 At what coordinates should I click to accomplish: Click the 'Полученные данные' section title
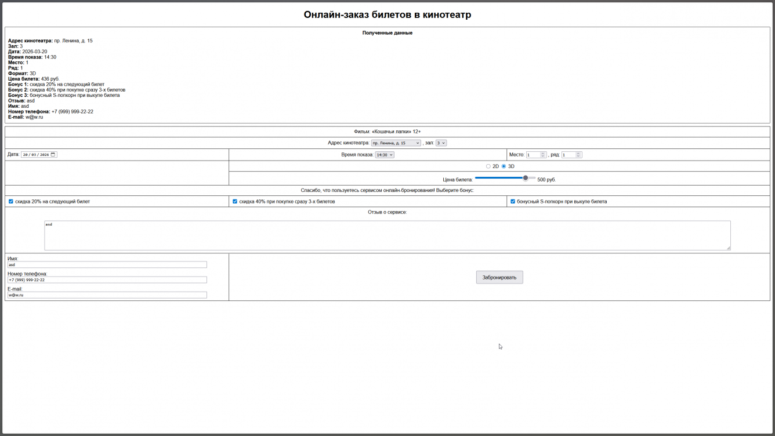coord(387,33)
